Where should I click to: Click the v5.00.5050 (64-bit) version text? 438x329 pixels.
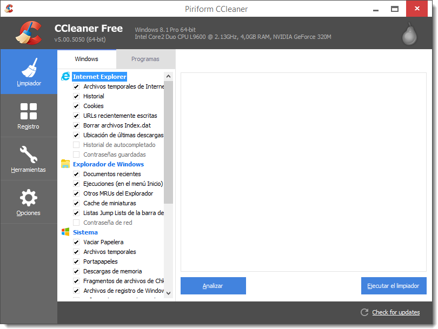80,39
